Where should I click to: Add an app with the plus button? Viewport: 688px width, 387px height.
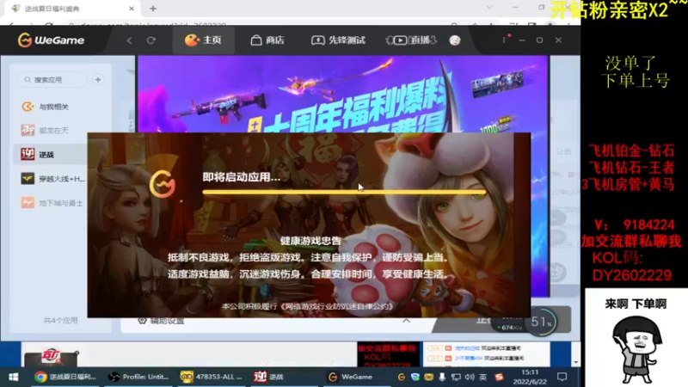click(98, 80)
